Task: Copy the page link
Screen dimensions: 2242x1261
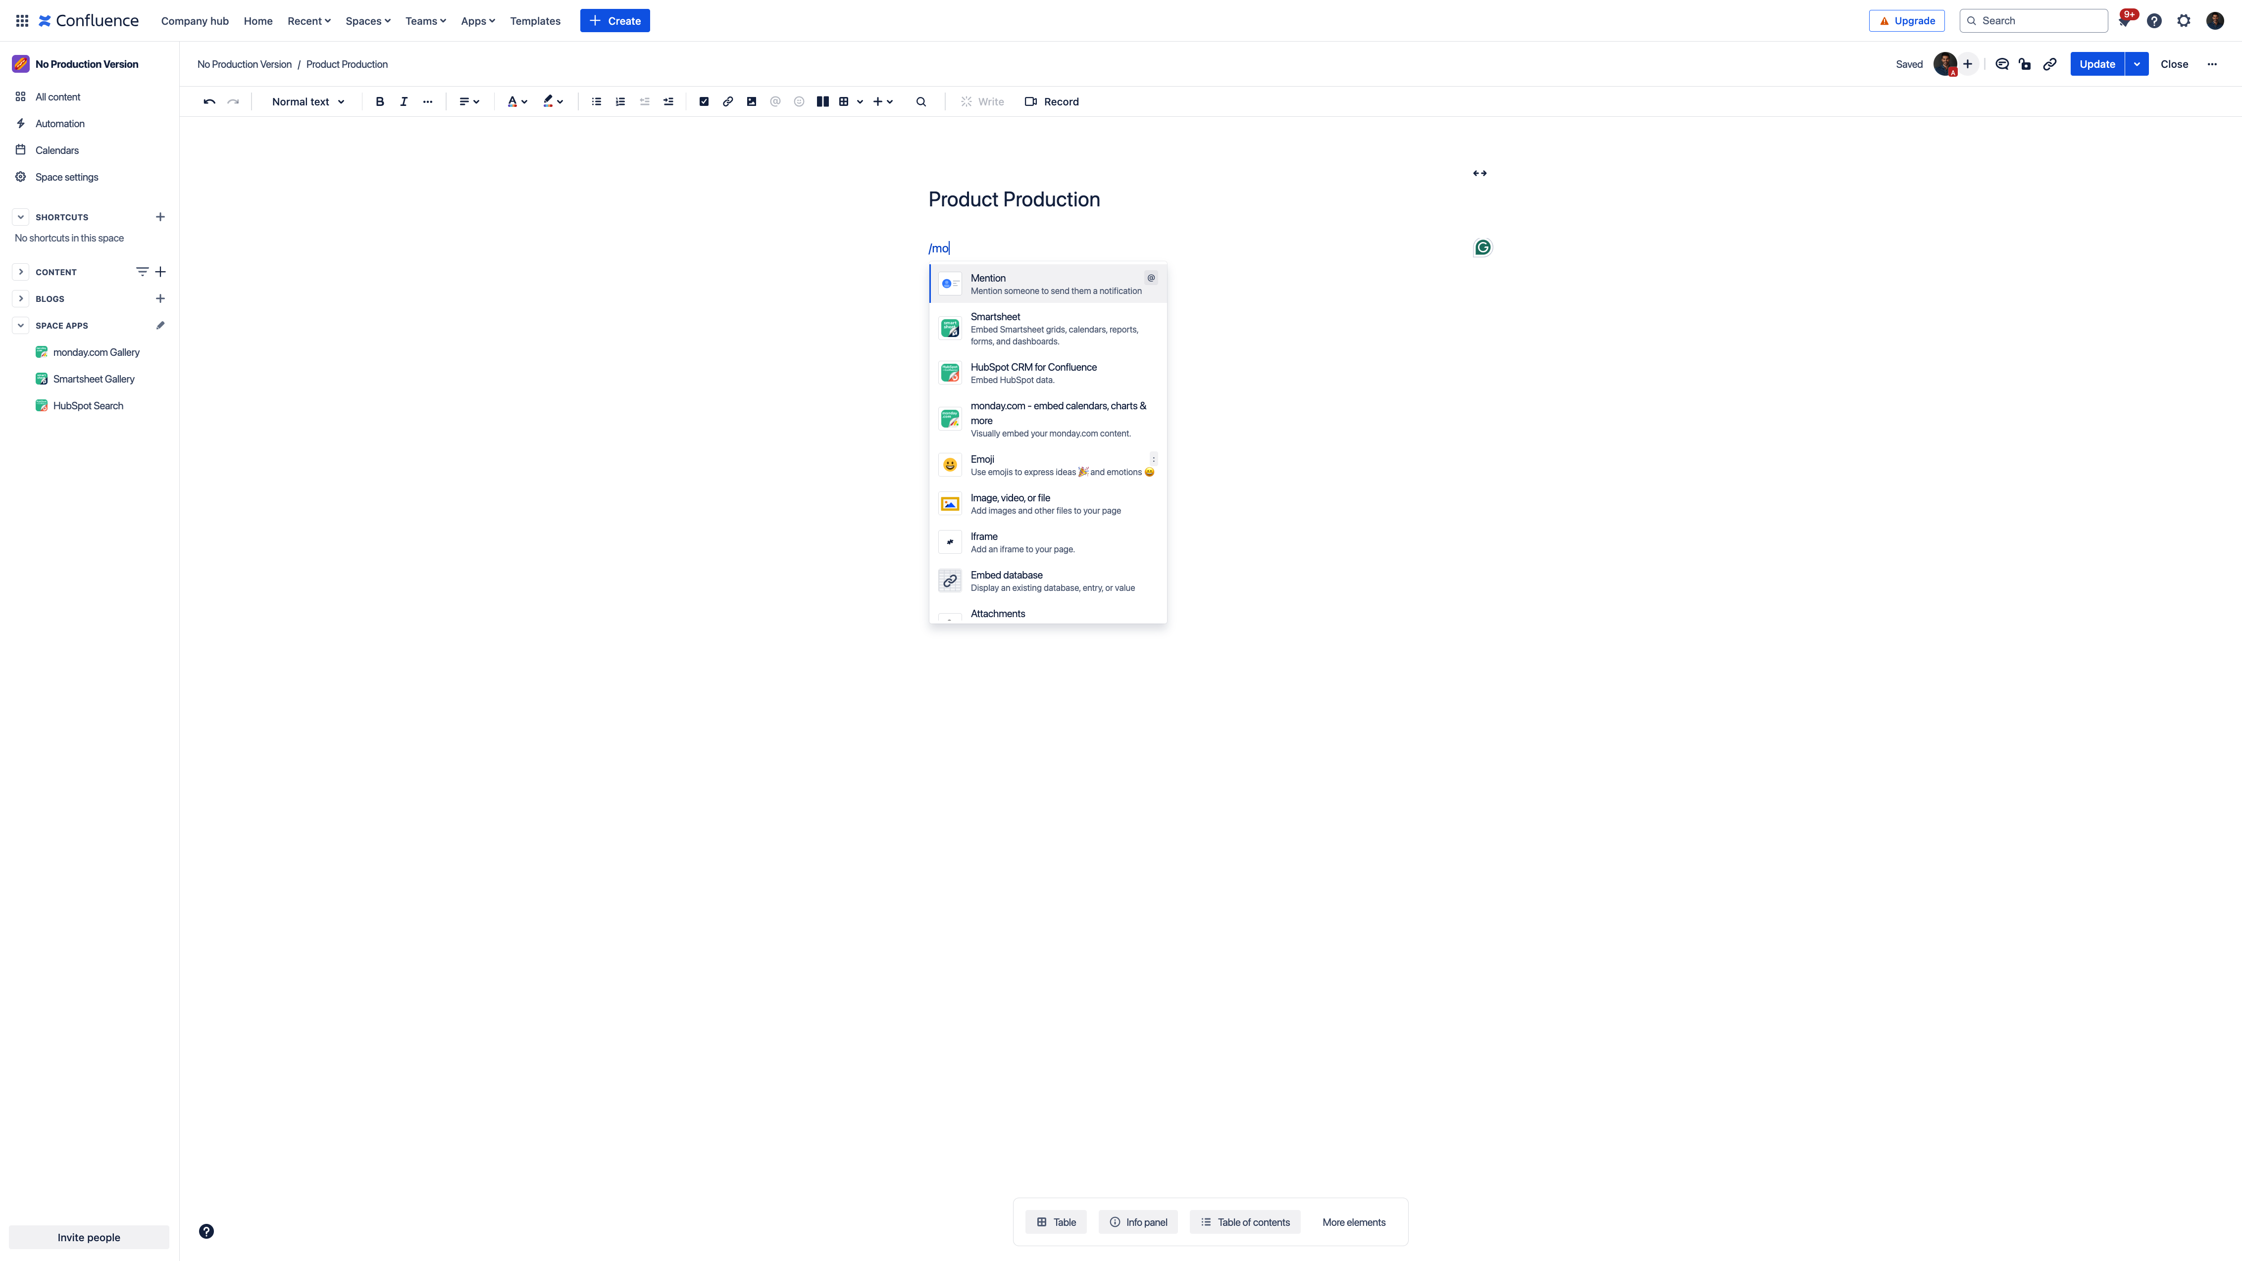Action: [2050, 64]
